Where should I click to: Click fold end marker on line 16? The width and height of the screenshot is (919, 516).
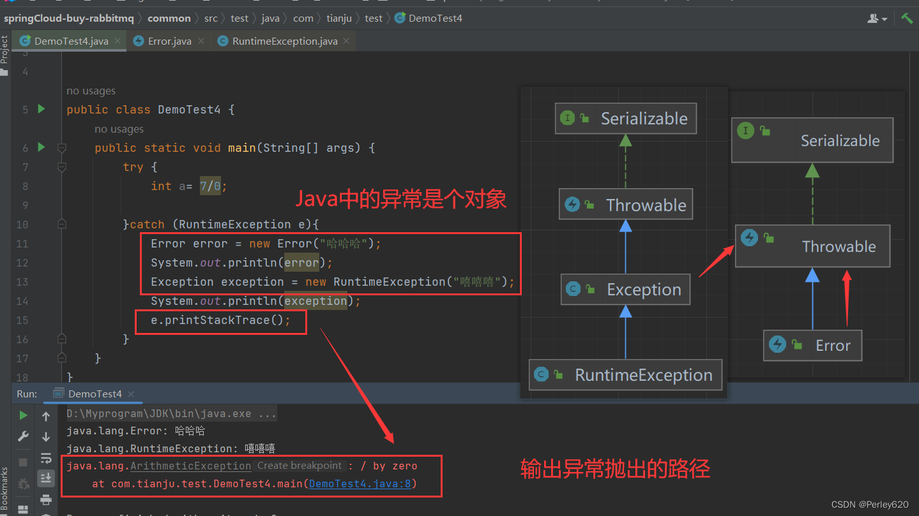[x=62, y=339]
